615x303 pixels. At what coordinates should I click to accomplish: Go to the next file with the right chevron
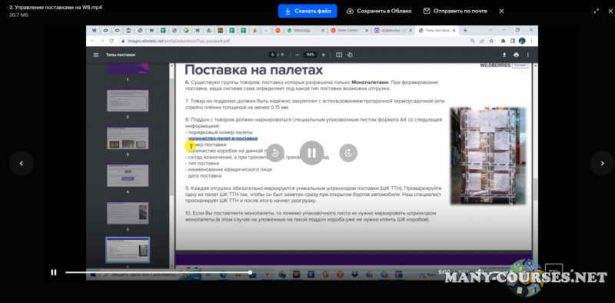pyautogui.click(x=603, y=163)
